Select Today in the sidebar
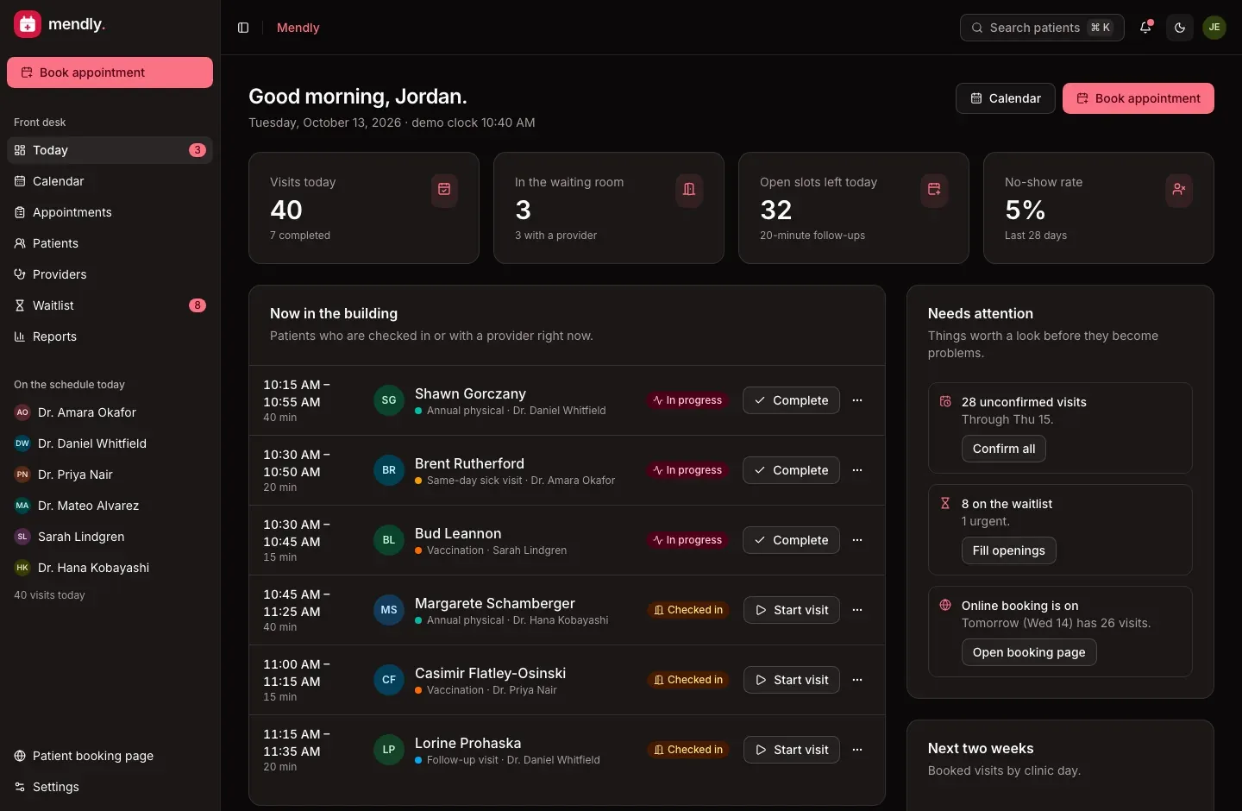The width and height of the screenshot is (1242, 811). click(110, 150)
